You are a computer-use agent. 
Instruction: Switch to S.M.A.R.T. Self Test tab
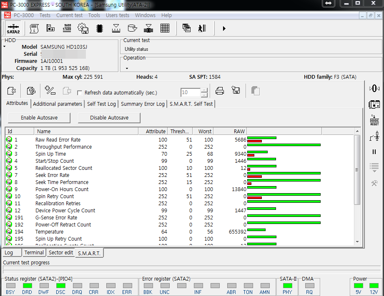(191, 104)
